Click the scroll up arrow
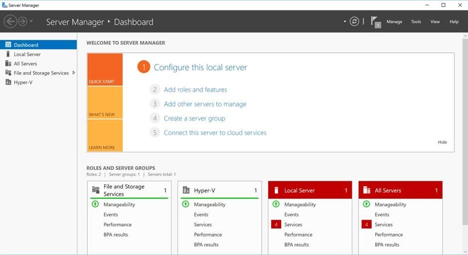This screenshot has height=255, width=468. (465, 36)
